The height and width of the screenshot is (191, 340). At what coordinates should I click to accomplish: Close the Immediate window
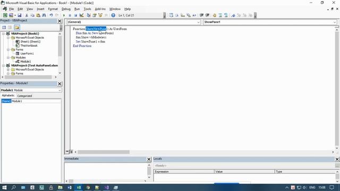[149, 159]
